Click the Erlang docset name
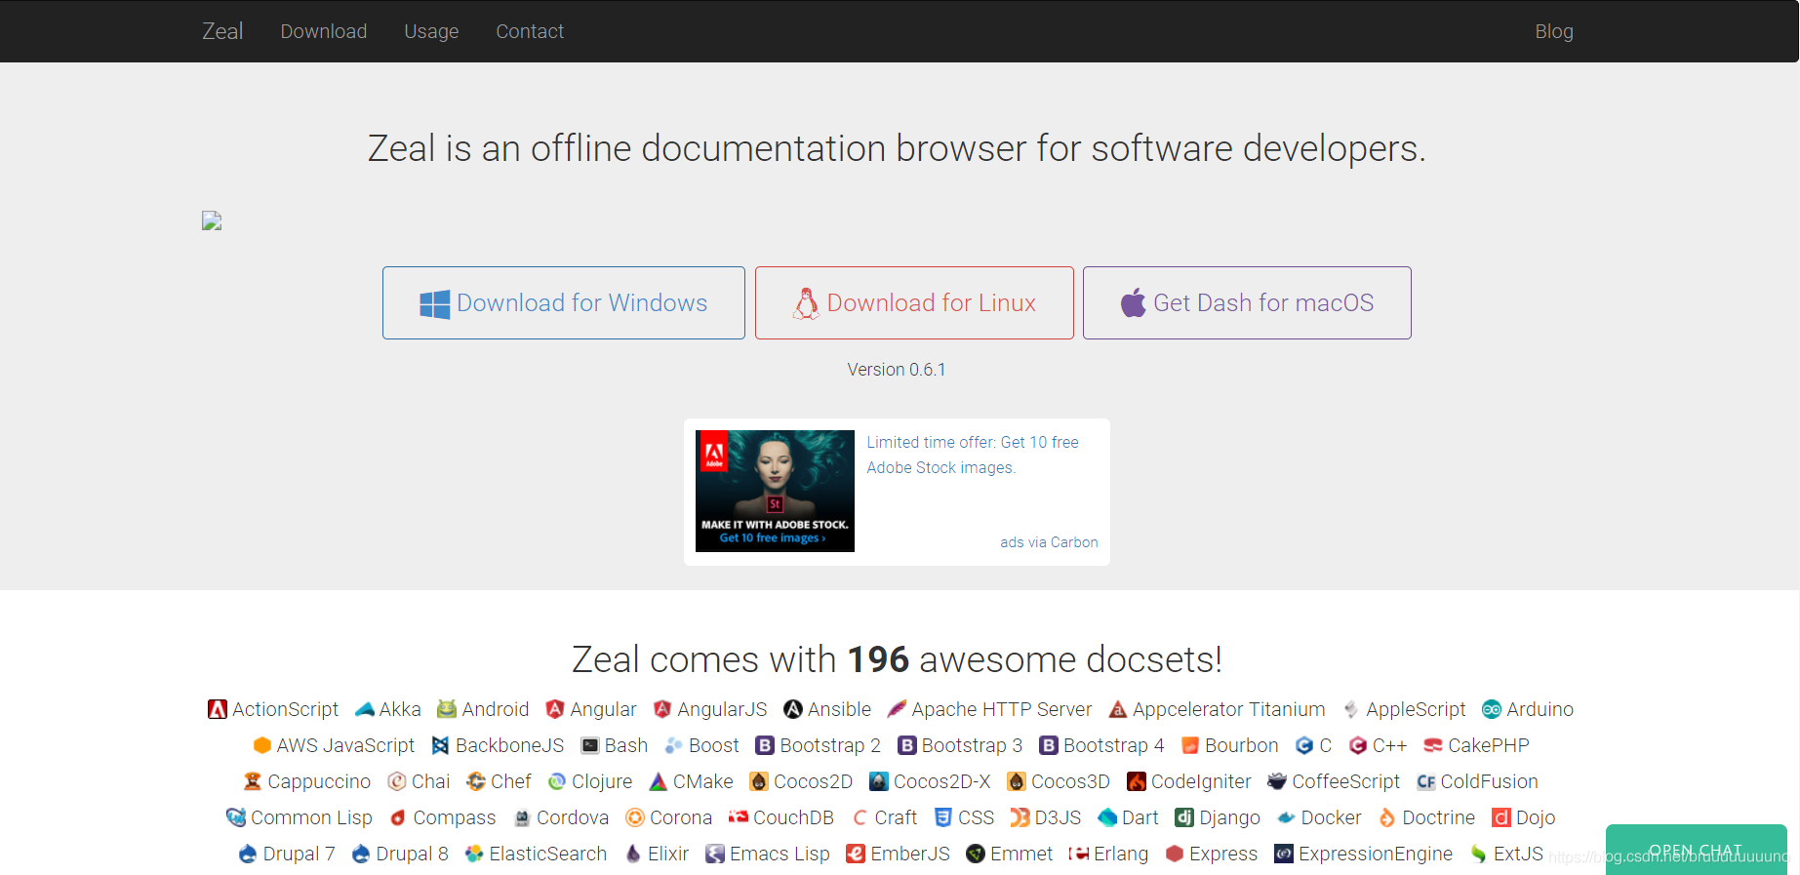Image resolution: width=1800 pixels, height=875 pixels. [1121, 854]
